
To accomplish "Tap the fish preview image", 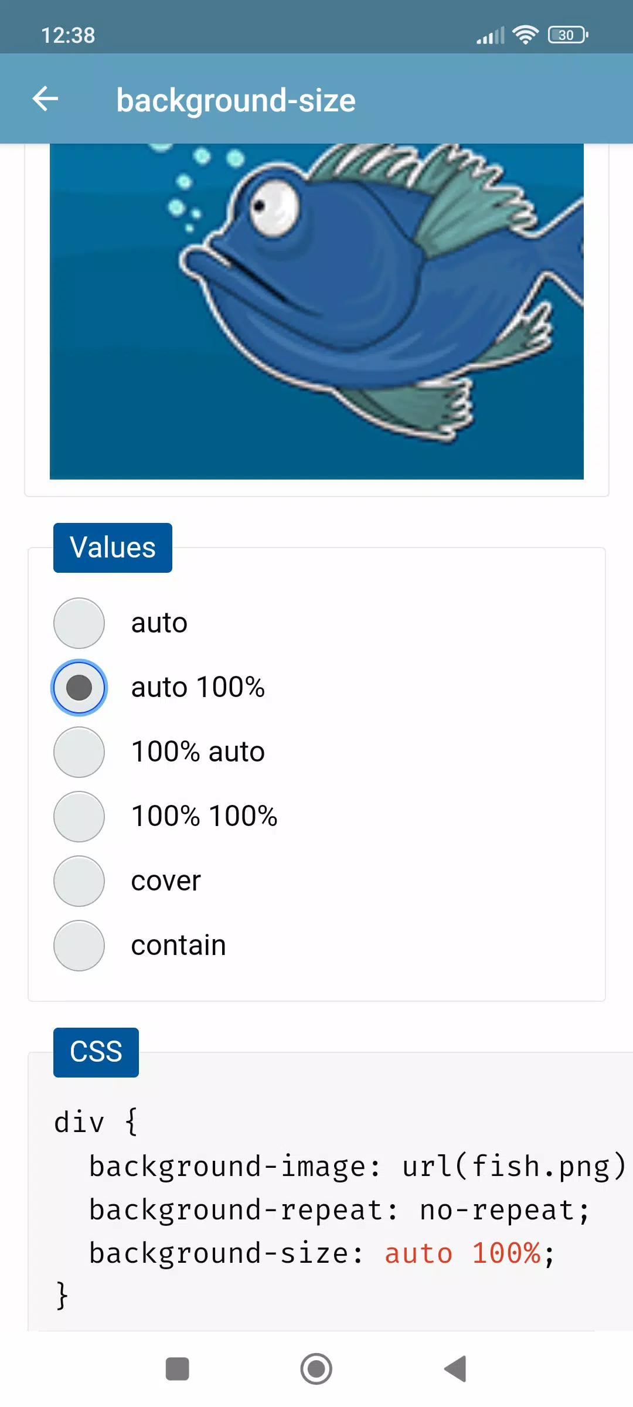I will point(316,311).
